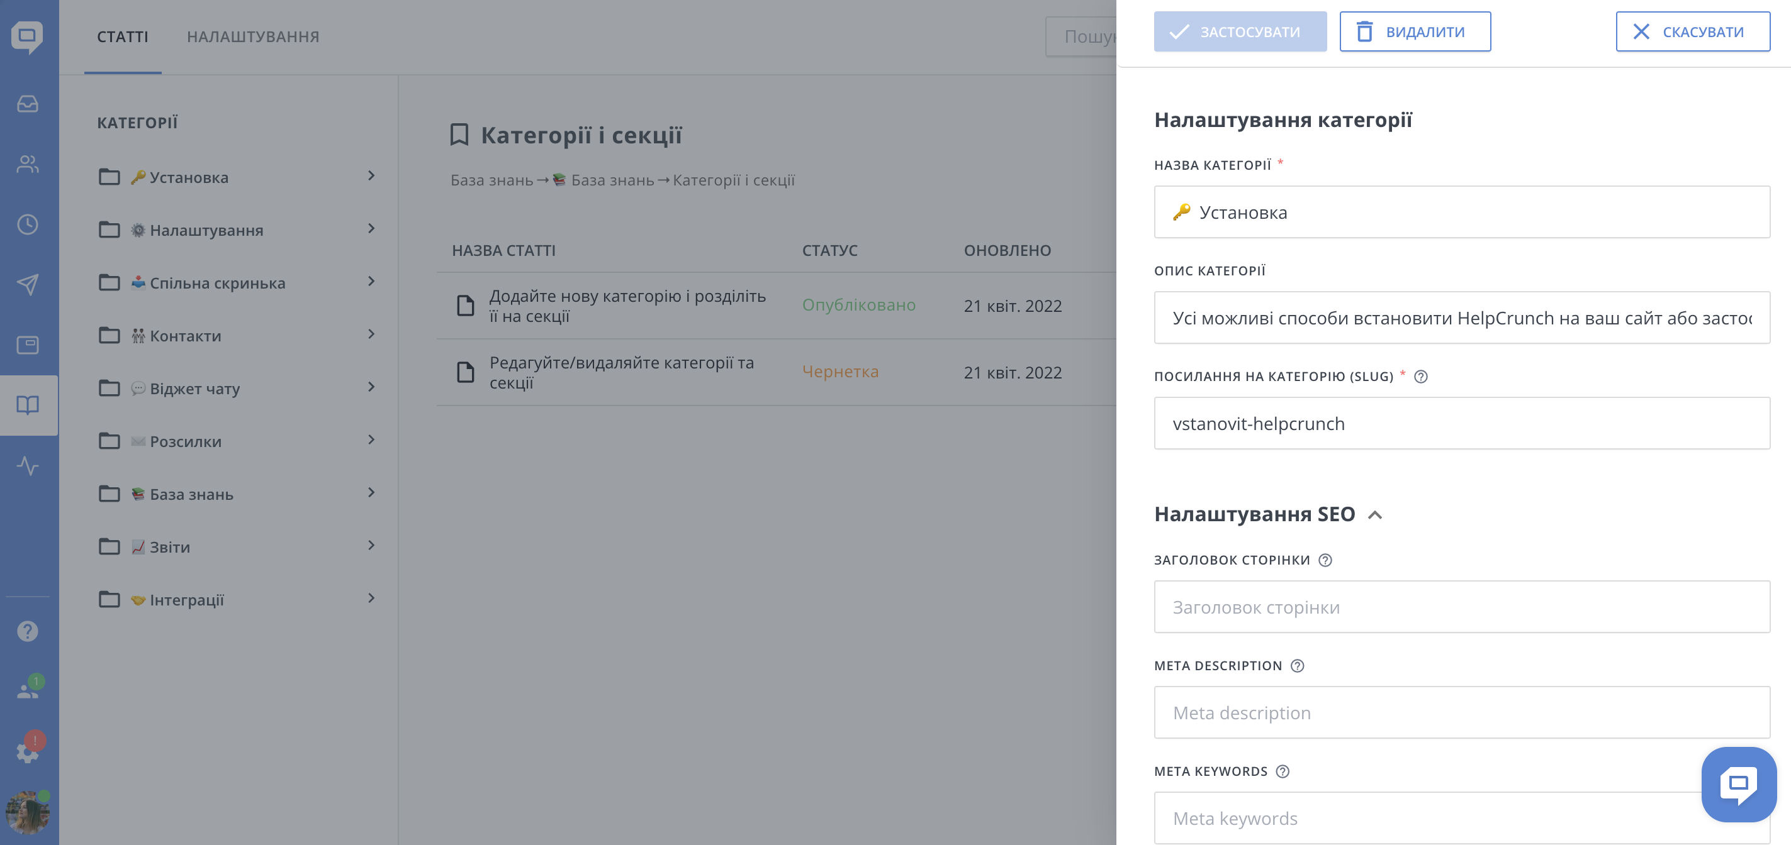Viewport: 1791px width, 845px height.
Task: Open the settings gear icon with alert badge
Action: pyautogui.click(x=28, y=751)
